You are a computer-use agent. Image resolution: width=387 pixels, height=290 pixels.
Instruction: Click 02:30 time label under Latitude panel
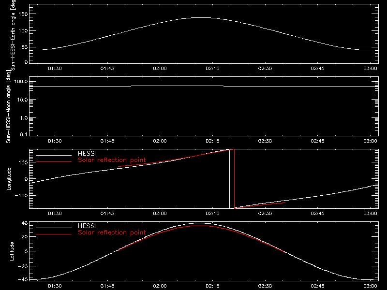pyautogui.click(x=265, y=286)
